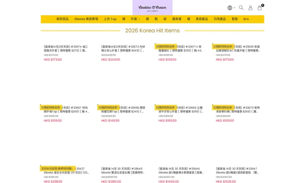305x183 pixels.
Task: Open the 袋 menu item
Action: [x=165, y=19]
